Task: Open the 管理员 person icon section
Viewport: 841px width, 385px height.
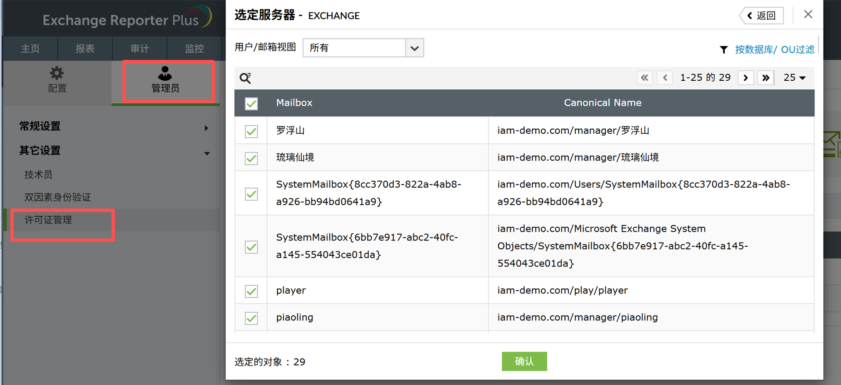Action: 165,80
